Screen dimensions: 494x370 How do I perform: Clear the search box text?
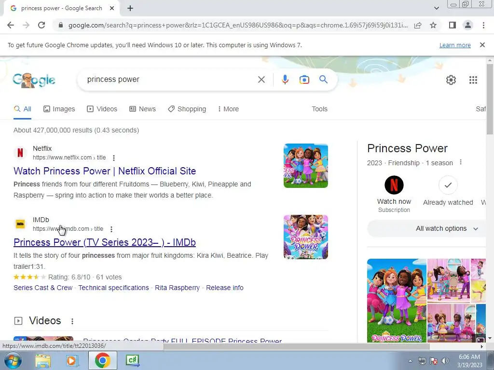261,79
